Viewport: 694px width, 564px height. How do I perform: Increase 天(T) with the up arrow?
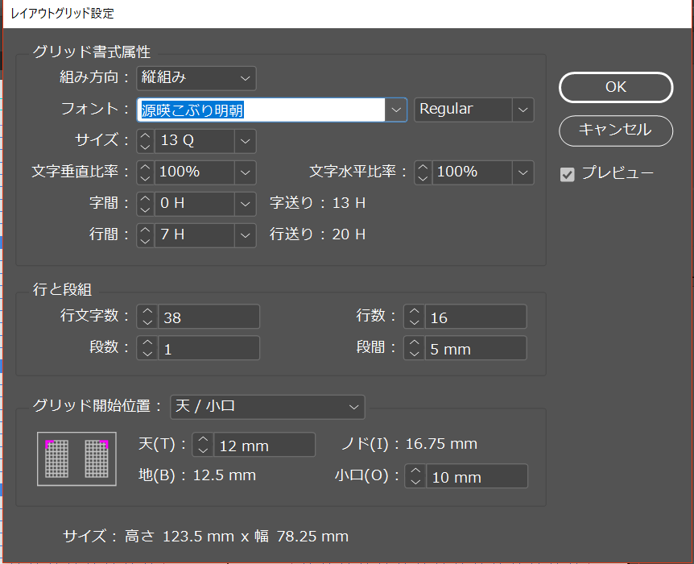(x=203, y=439)
